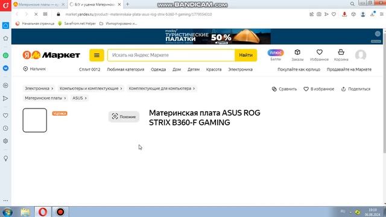Open the browser profile account icon
The image size is (386, 217).
coord(363,14)
